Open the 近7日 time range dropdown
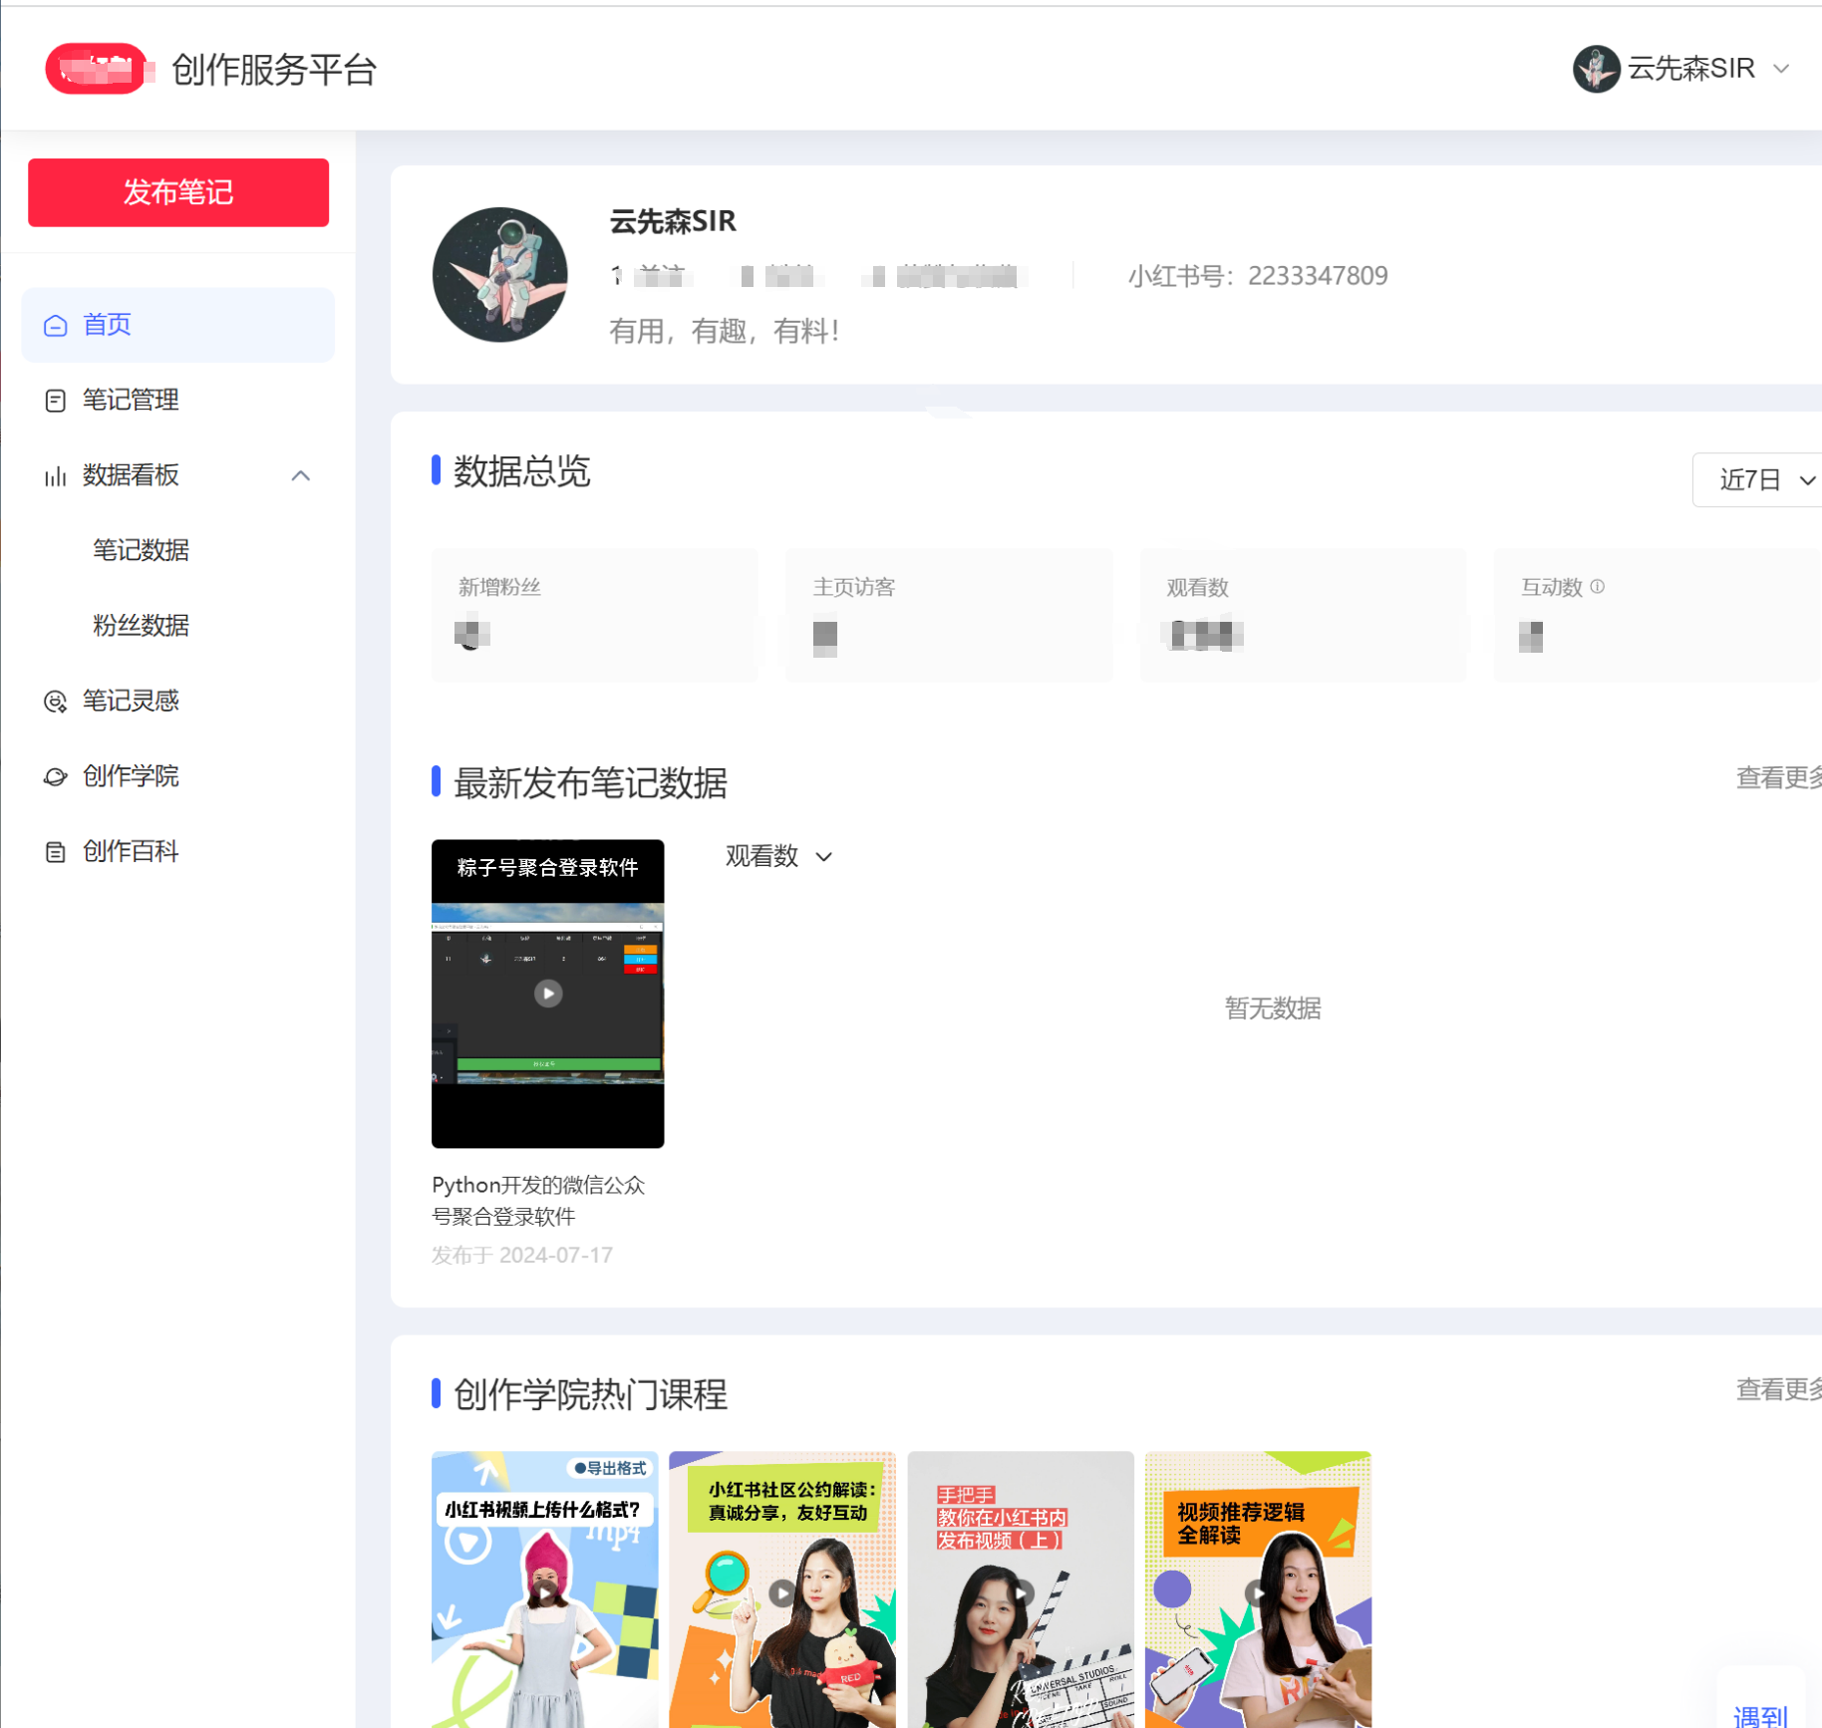 [x=1757, y=479]
